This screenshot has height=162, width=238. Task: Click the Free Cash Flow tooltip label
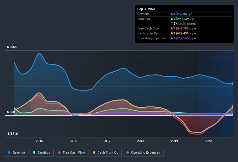tap(148, 28)
